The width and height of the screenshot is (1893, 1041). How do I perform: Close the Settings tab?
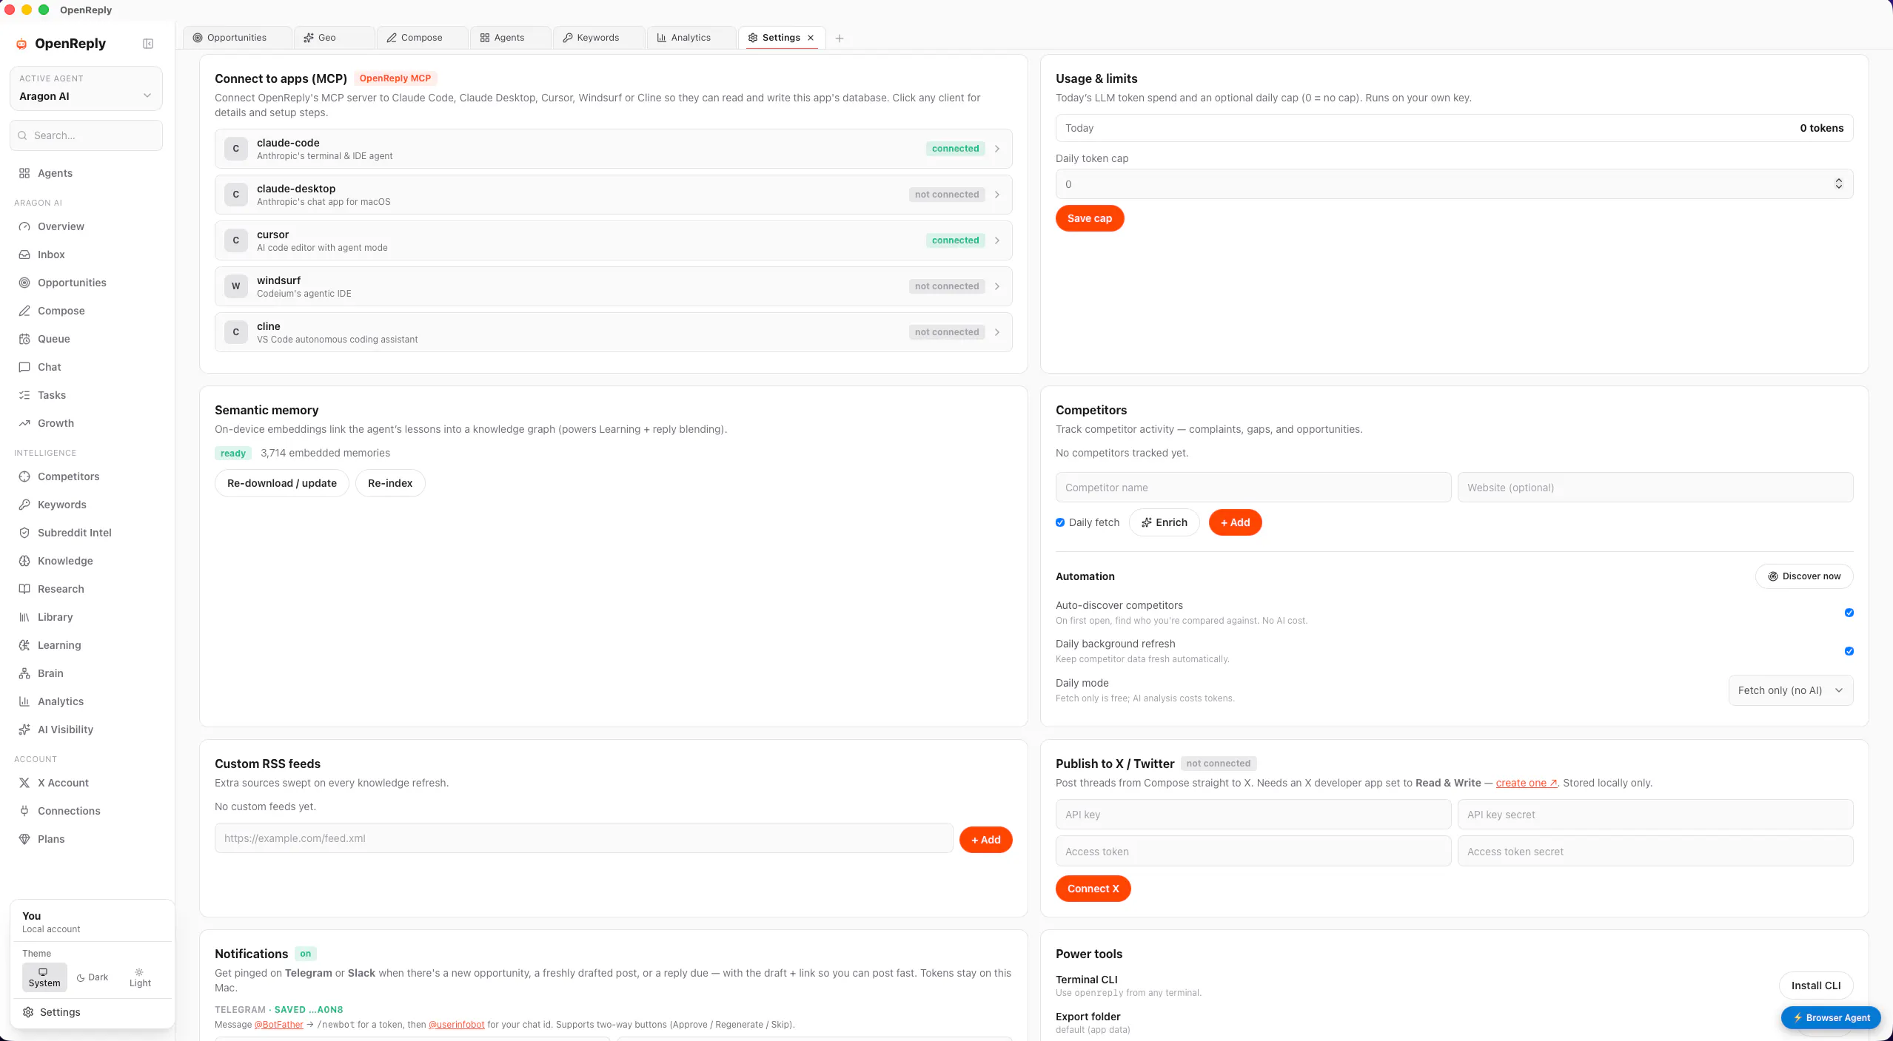click(x=811, y=38)
